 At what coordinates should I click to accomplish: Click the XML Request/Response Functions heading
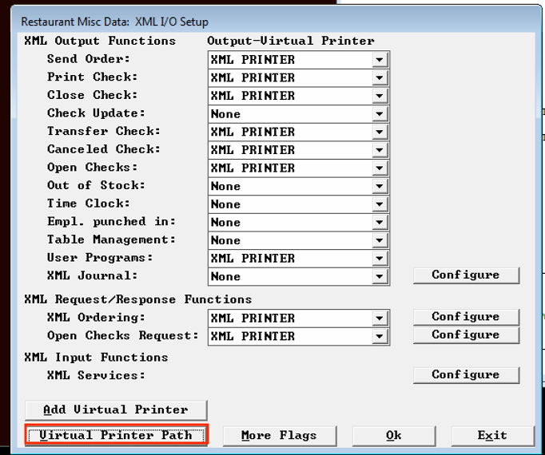[x=138, y=299]
